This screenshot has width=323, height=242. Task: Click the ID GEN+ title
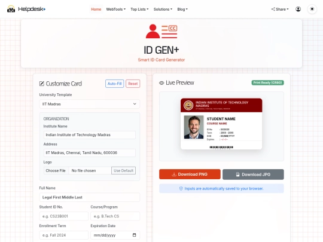(161, 50)
